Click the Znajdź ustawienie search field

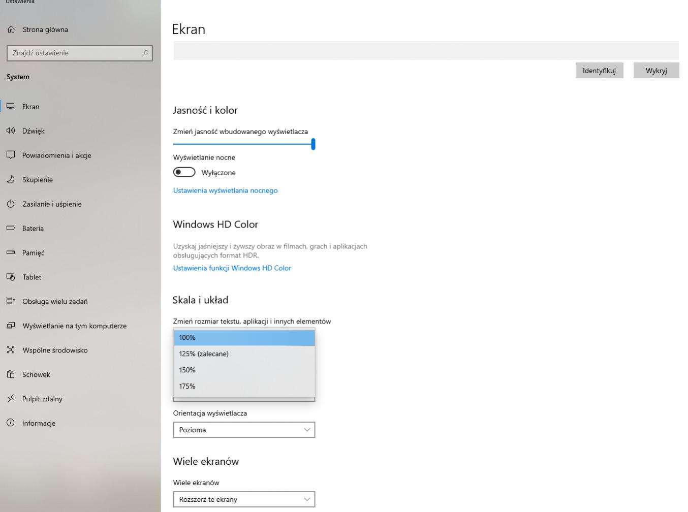point(75,53)
